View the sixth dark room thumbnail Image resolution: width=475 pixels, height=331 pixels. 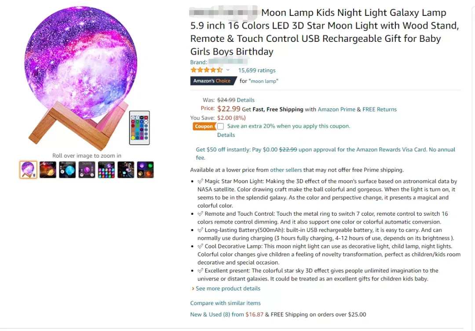(126, 170)
